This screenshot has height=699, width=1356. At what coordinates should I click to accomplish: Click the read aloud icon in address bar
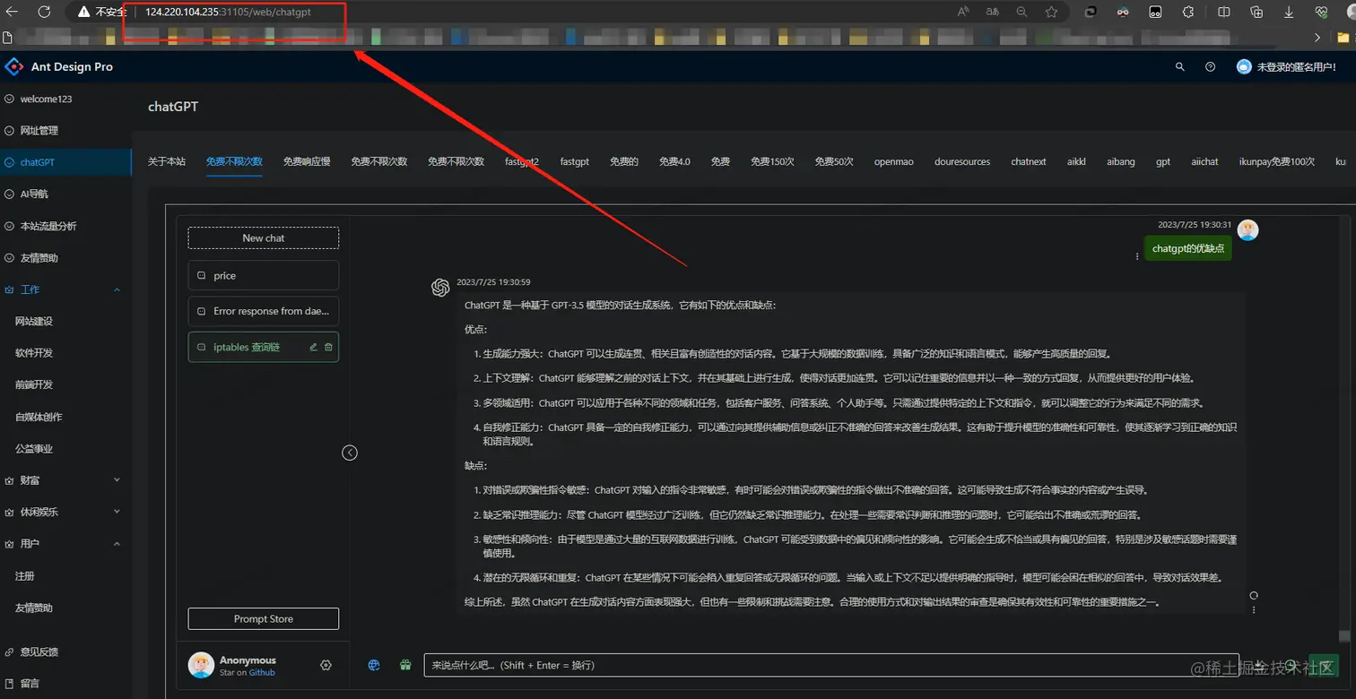pyautogui.click(x=964, y=12)
